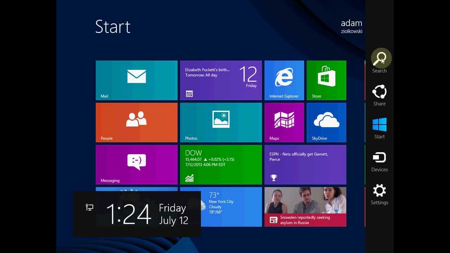Image resolution: width=450 pixels, height=253 pixels.
Task: Click the 1:24 clock time
Action: [x=128, y=214]
